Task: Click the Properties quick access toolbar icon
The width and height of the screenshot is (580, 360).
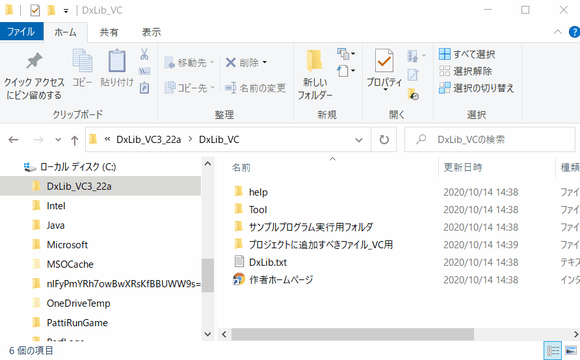Action: 34,10
